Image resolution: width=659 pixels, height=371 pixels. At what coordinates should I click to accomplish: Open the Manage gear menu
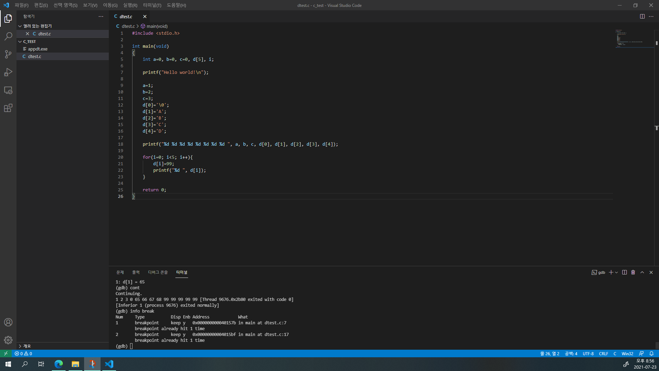[x=8, y=340]
